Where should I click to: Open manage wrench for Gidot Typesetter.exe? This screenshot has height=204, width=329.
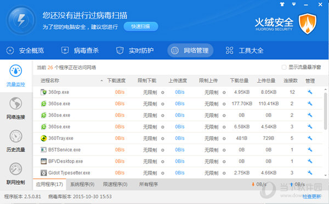pyautogui.click(x=310, y=173)
